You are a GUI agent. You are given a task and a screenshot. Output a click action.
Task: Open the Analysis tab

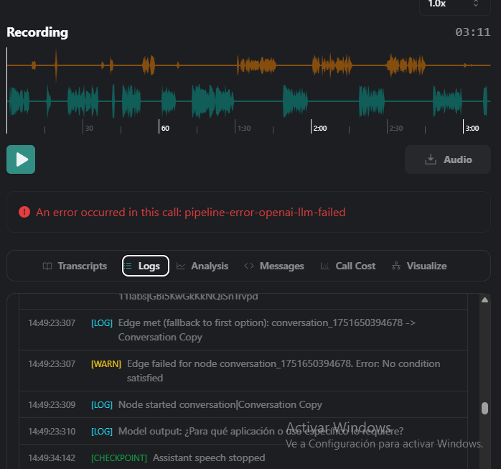point(202,266)
